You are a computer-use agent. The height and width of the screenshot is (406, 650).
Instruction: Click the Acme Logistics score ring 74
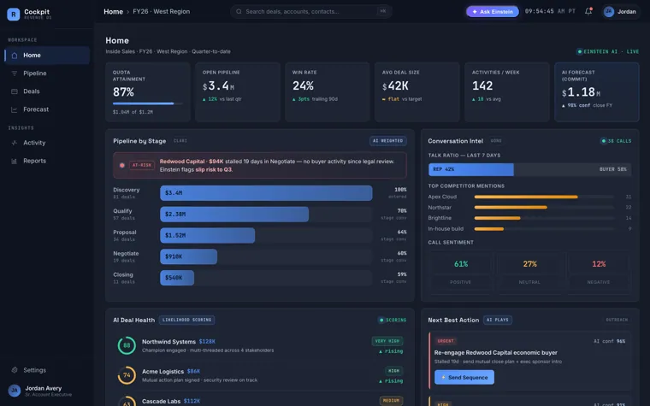[127, 375]
